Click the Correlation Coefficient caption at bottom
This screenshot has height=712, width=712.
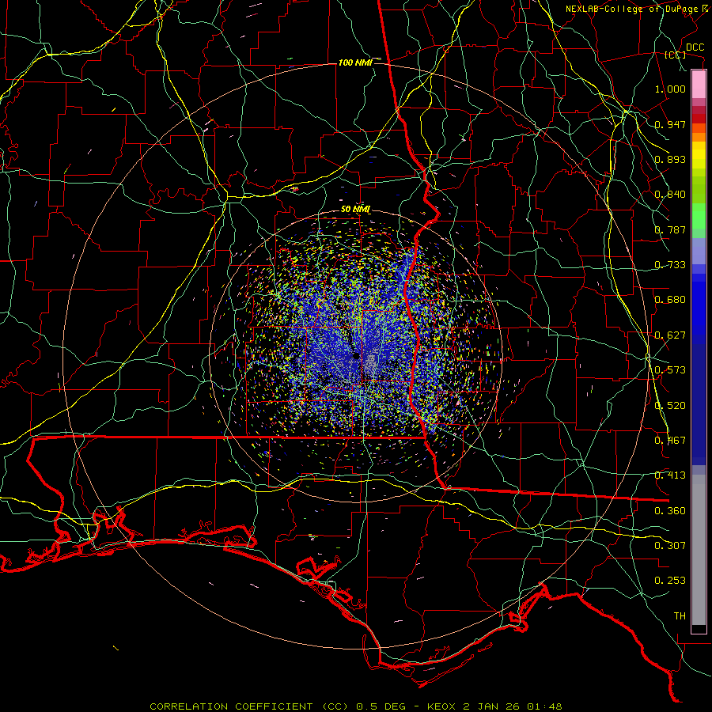[355, 706]
